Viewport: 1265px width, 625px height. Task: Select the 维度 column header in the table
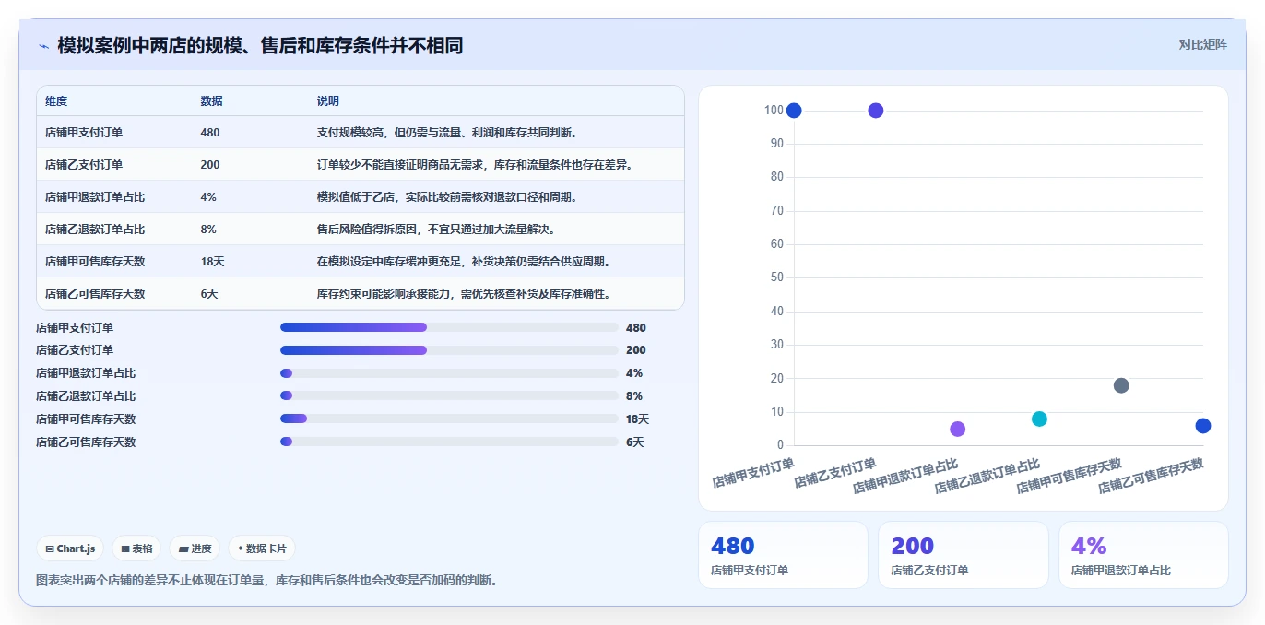click(x=56, y=101)
